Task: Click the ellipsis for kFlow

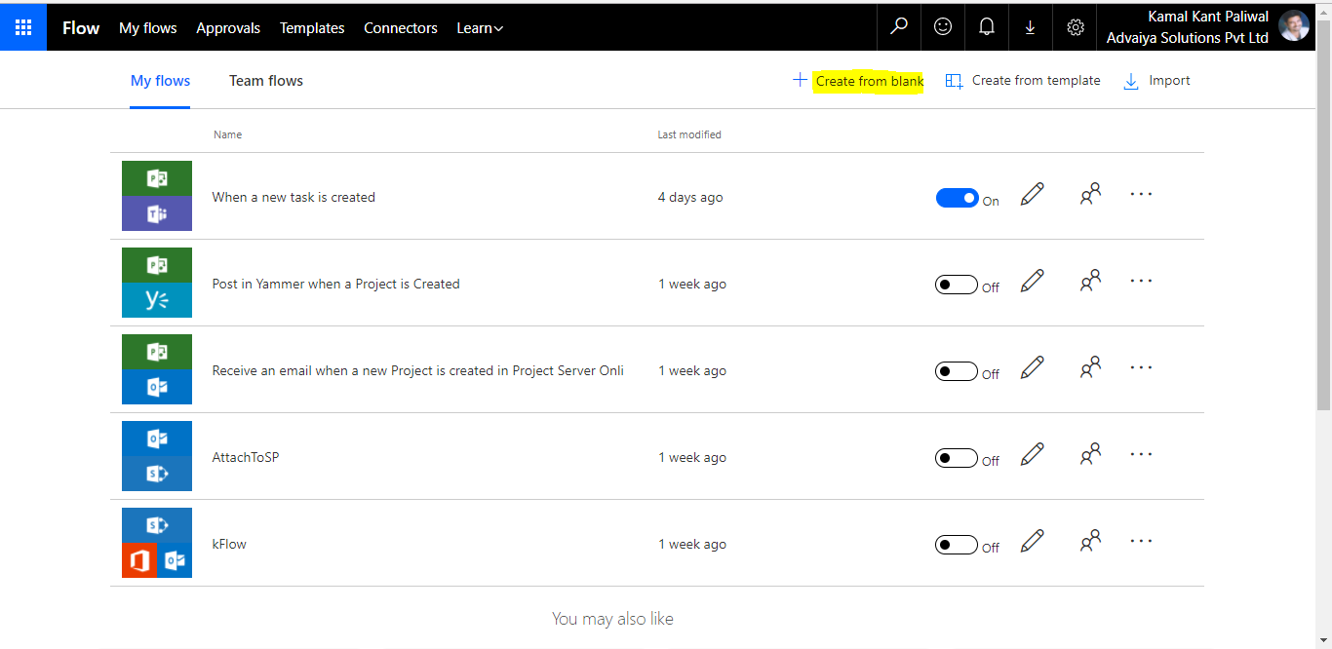Action: click(x=1141, y=541)
